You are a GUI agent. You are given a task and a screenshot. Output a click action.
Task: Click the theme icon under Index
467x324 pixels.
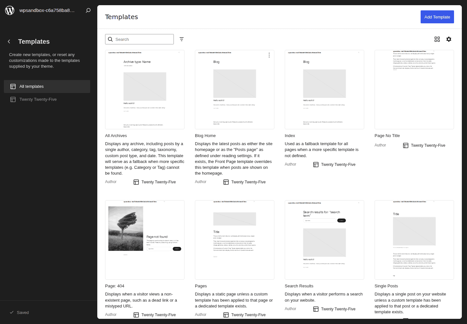pos(316,165)
